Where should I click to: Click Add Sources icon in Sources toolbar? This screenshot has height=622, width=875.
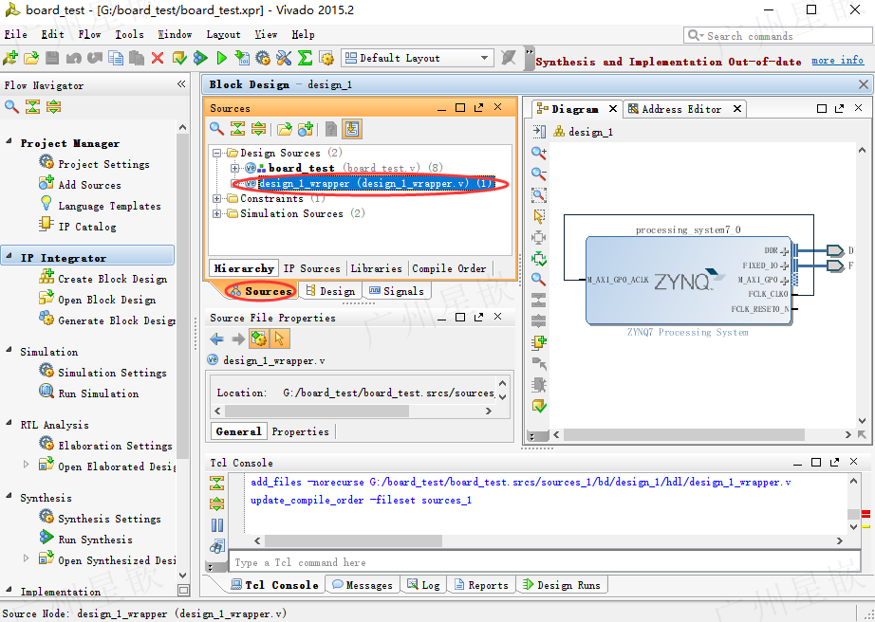coord(306,129)
